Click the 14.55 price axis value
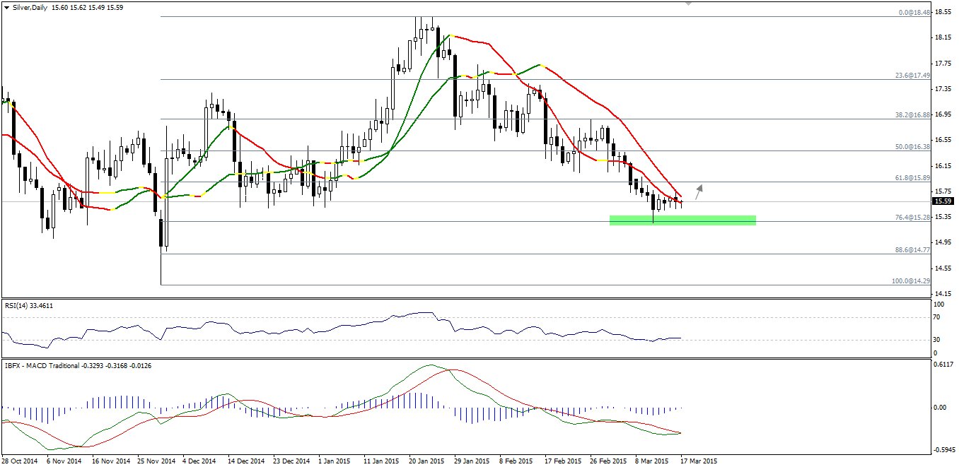 point(943,268)
